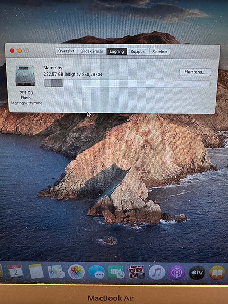Open the Notes app in the dock
Viewport: 228px width, 304px height.
point(37,271)
